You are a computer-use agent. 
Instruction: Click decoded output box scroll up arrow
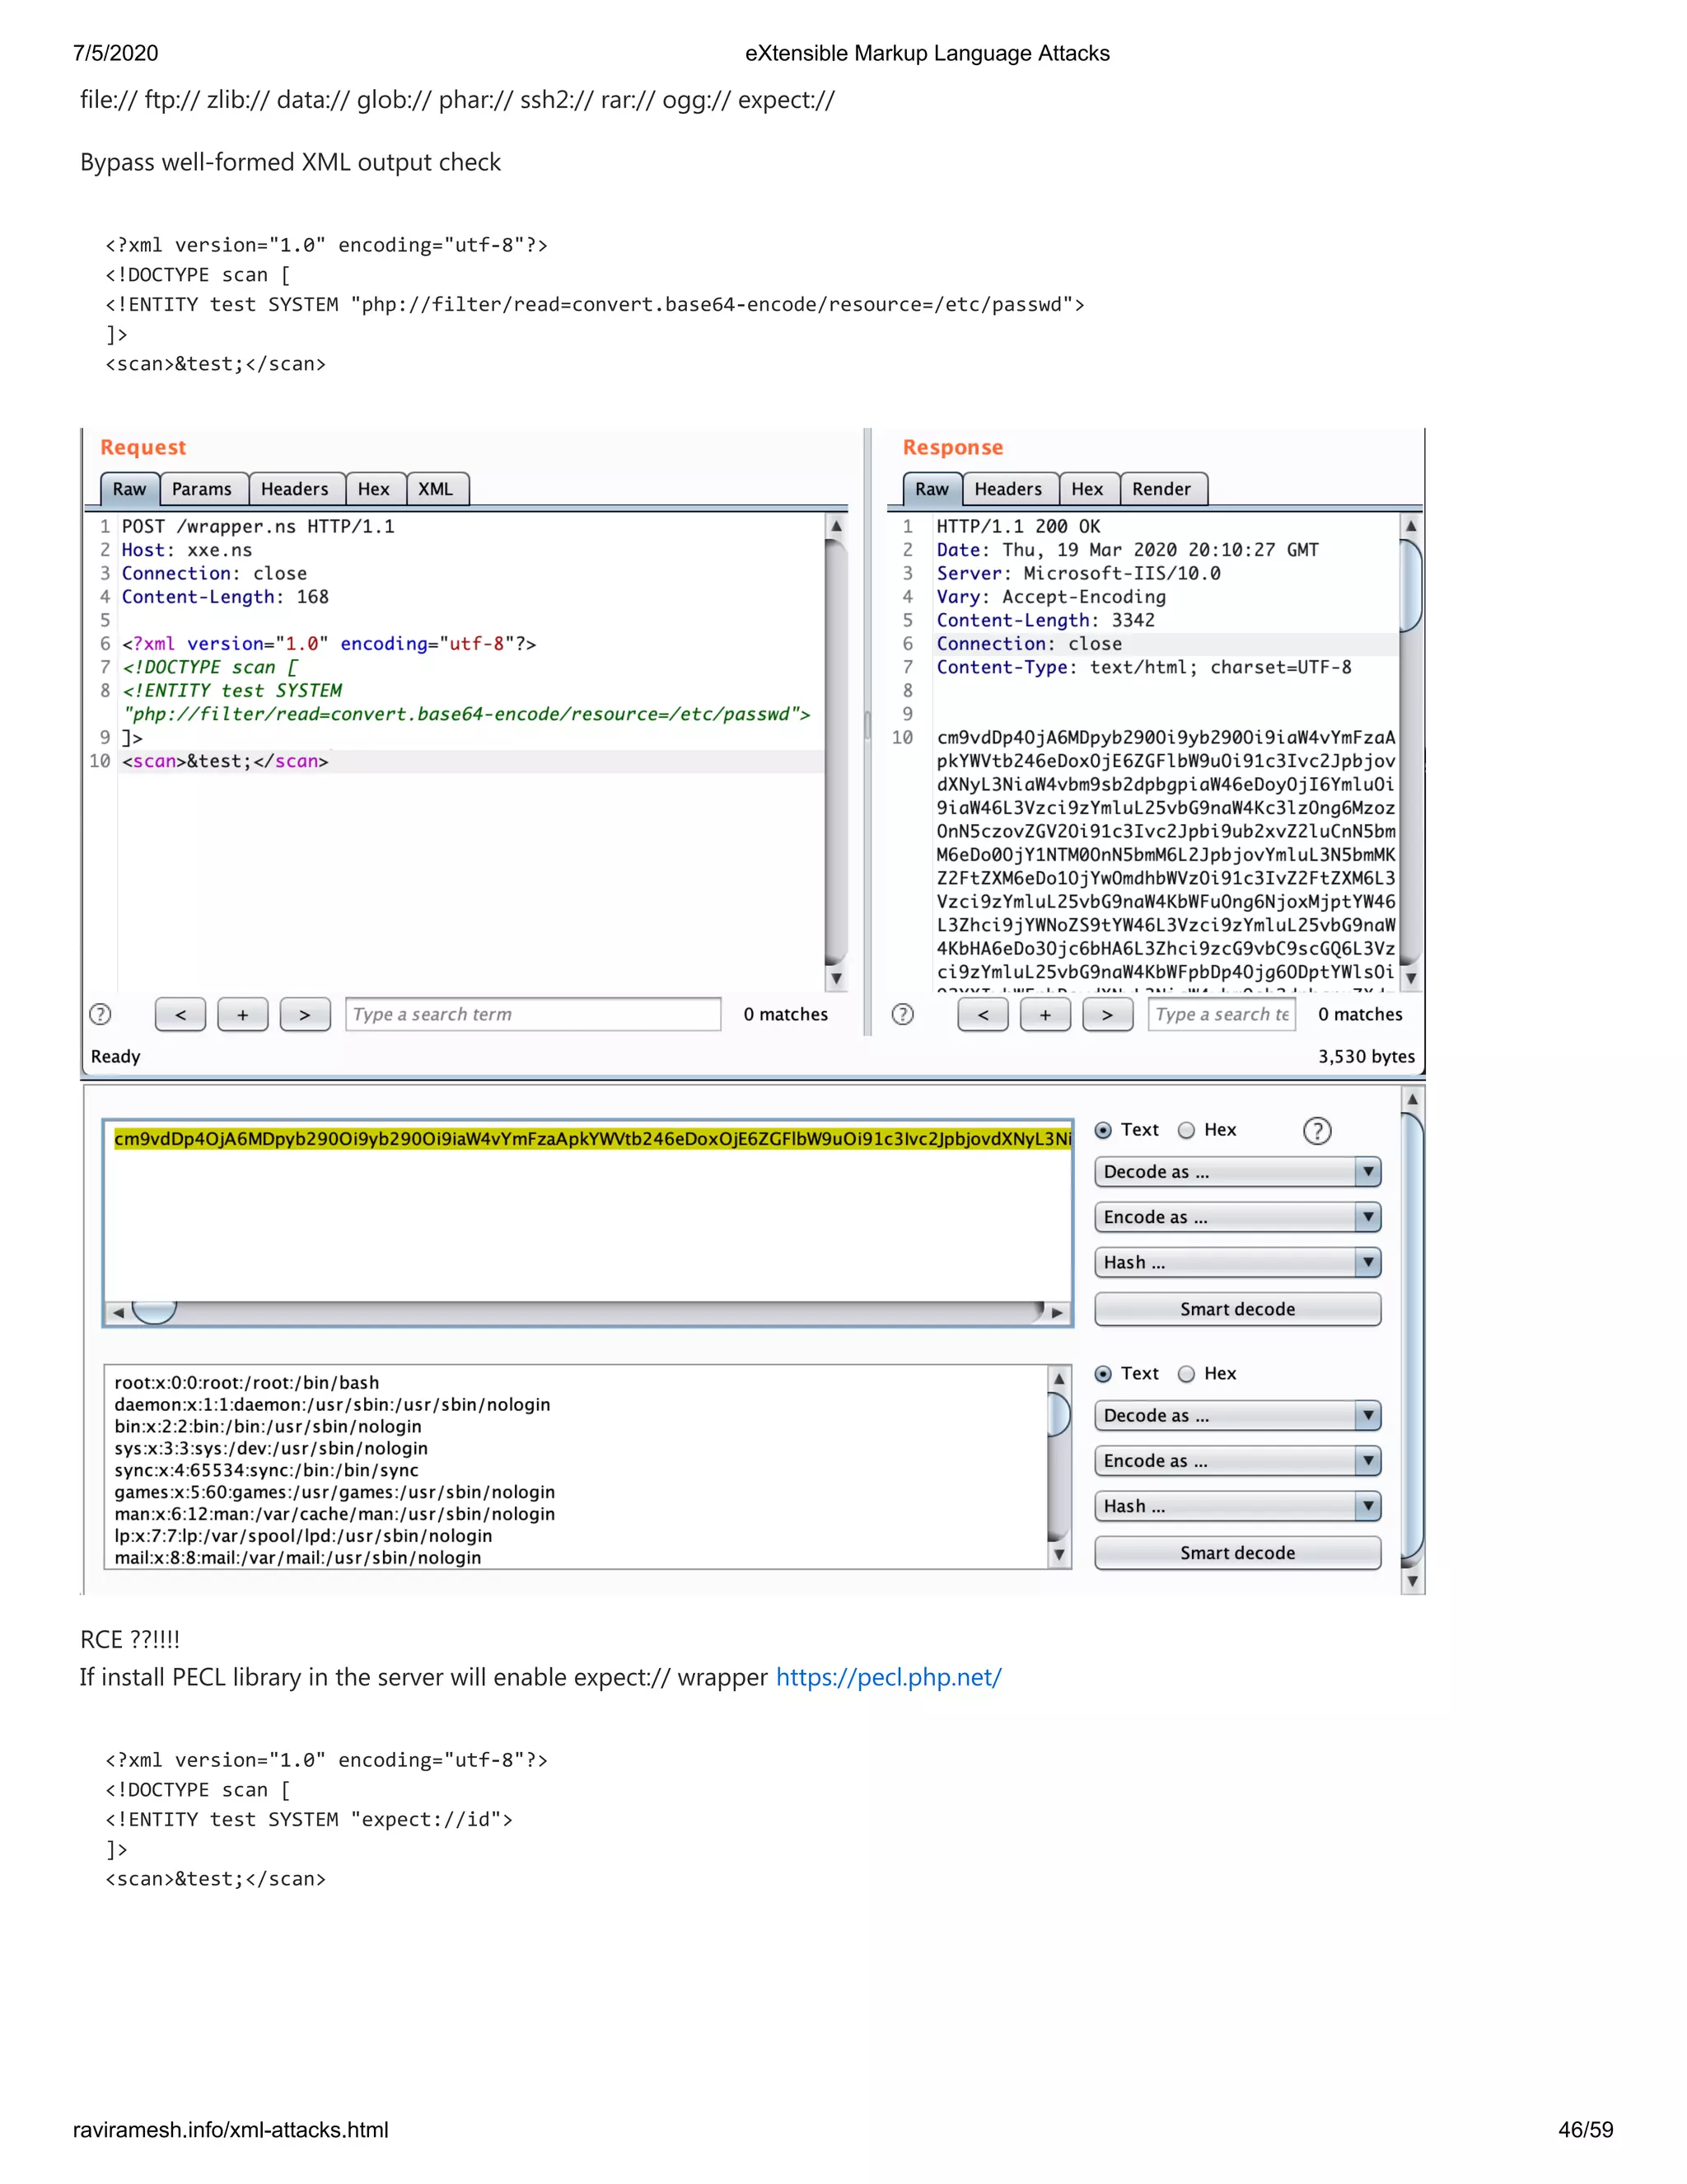(1059, 1378)
